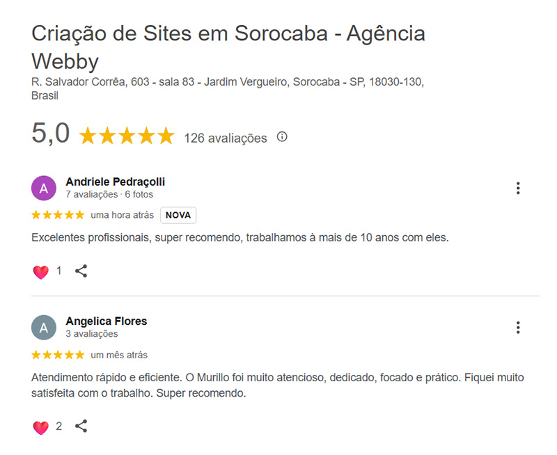Open the three-dot menu on Andriele's review
This screenshot has height=455, width=557.
click(517, 188)
